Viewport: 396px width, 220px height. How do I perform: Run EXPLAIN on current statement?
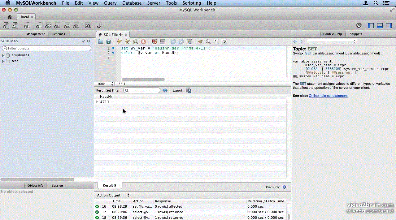pyautogui.click(x=135, y=42)
